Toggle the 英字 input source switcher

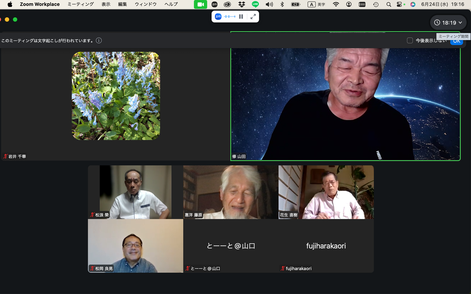click(x=316, y=4)
